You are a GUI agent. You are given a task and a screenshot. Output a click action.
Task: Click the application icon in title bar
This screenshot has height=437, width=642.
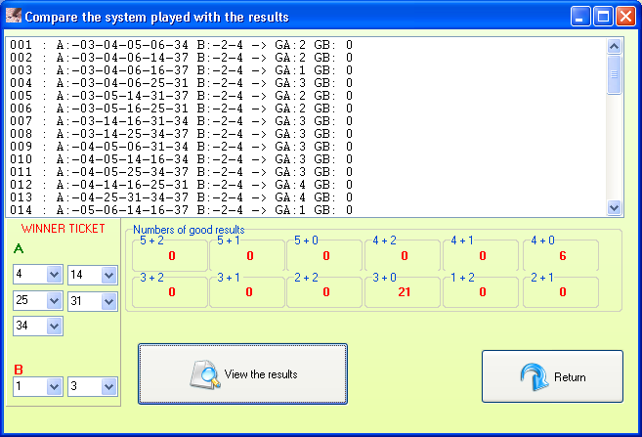tap(14, 16)
